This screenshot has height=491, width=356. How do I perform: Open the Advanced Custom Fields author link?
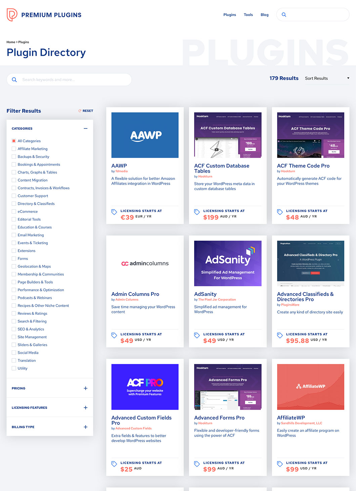[x=133, y=428]
